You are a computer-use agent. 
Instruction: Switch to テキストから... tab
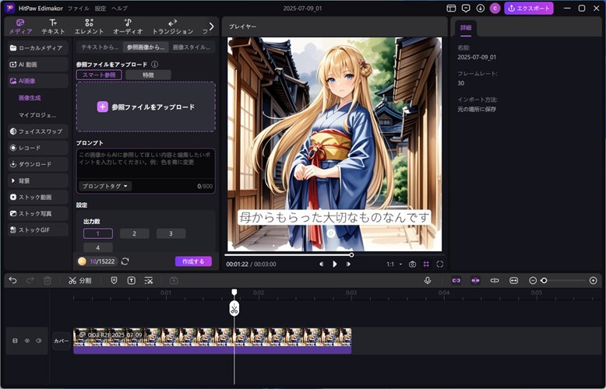coord(100,47)
